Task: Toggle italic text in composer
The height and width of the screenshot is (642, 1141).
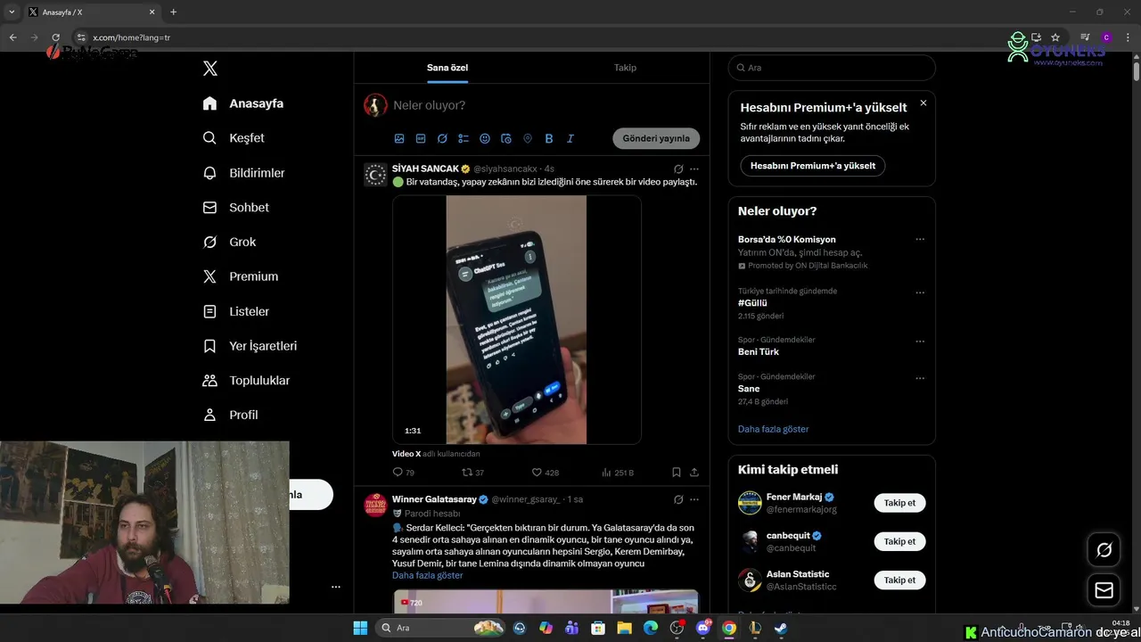Action: pos(570,139)
